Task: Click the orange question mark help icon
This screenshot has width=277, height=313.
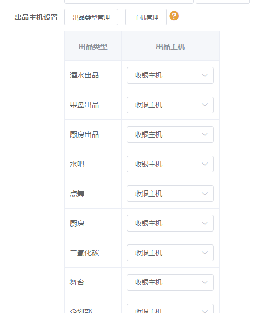Action: pos(174,16)
